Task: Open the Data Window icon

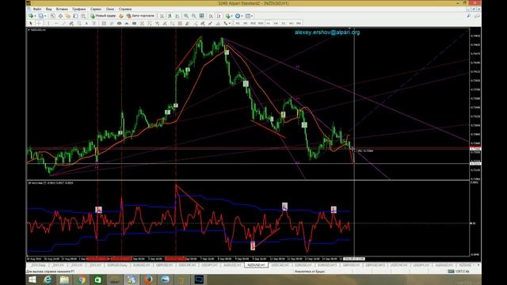Action: point(60,16)
